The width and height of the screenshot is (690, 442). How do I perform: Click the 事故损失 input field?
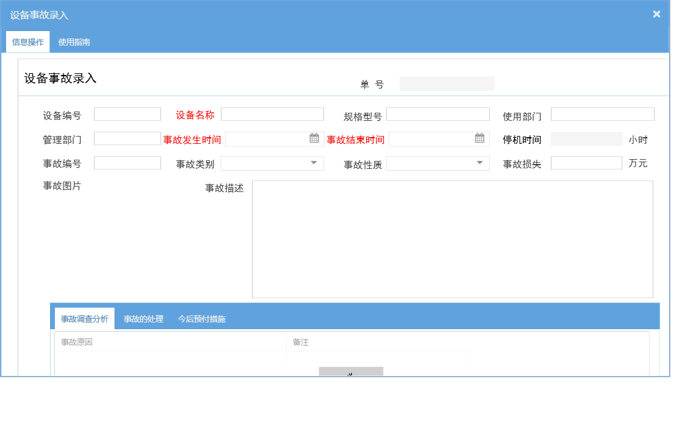click(x=586, y=163)
